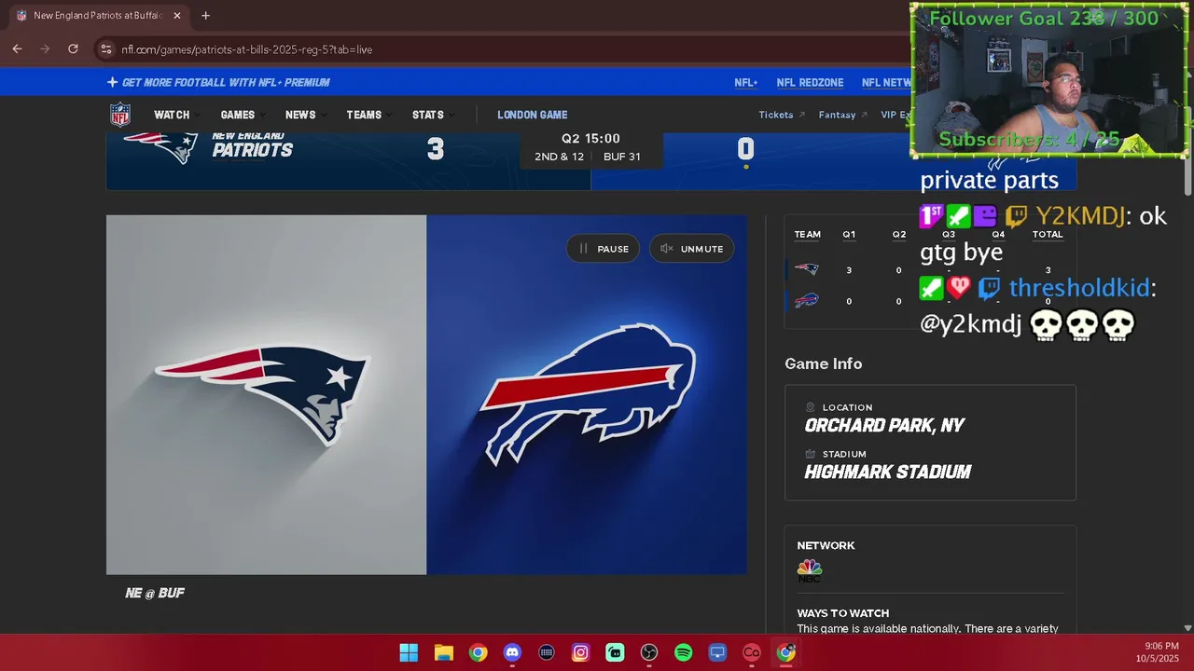This screenshot has width=1194, height=671.
Task: Click the Patriots logo in the scoreboard header
Action: pyautogui.click(x=160, y=147)
